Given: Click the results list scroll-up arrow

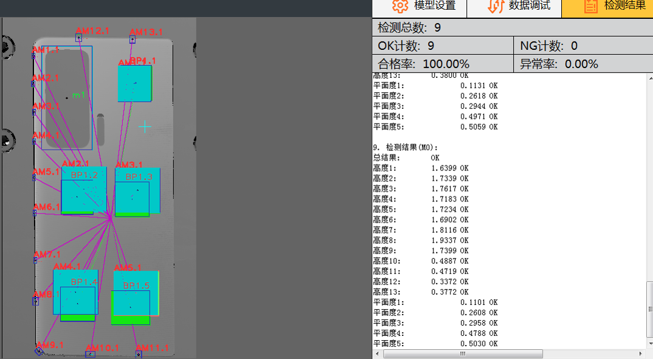Looking at the screenshot, I should click(x=650, y=78).
